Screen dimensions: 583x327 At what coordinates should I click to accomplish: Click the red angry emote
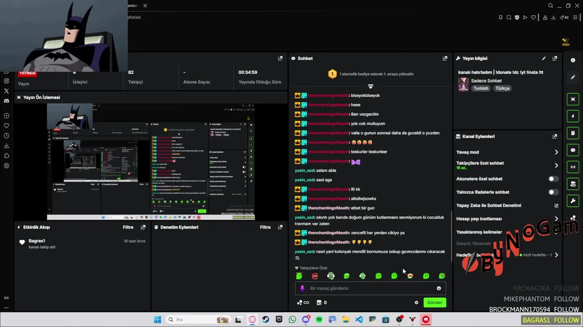tap(315, 276)
